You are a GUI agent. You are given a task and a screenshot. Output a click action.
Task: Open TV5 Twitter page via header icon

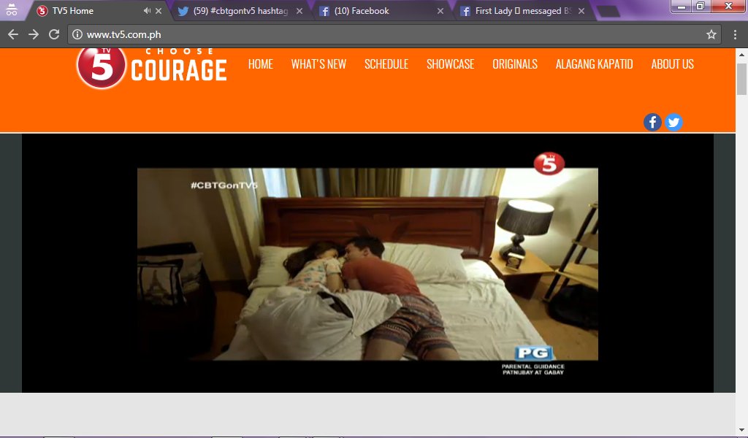pos(673,123)
